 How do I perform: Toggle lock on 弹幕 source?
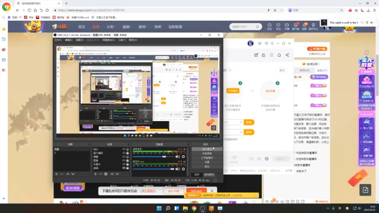[127, 157]
